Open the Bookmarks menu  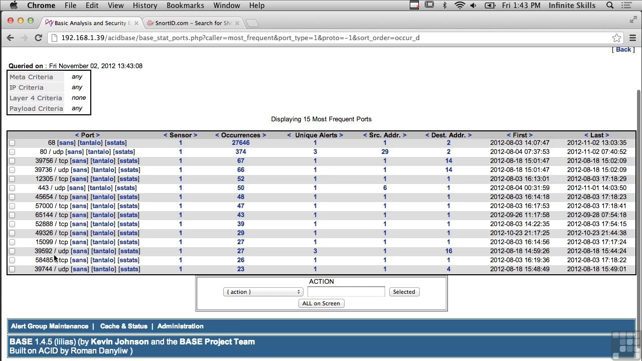pos(185,6)
